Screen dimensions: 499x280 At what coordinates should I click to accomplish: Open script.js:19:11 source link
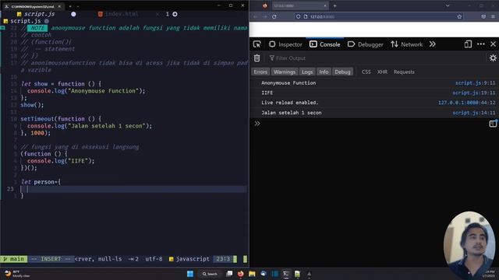point(474,93)
